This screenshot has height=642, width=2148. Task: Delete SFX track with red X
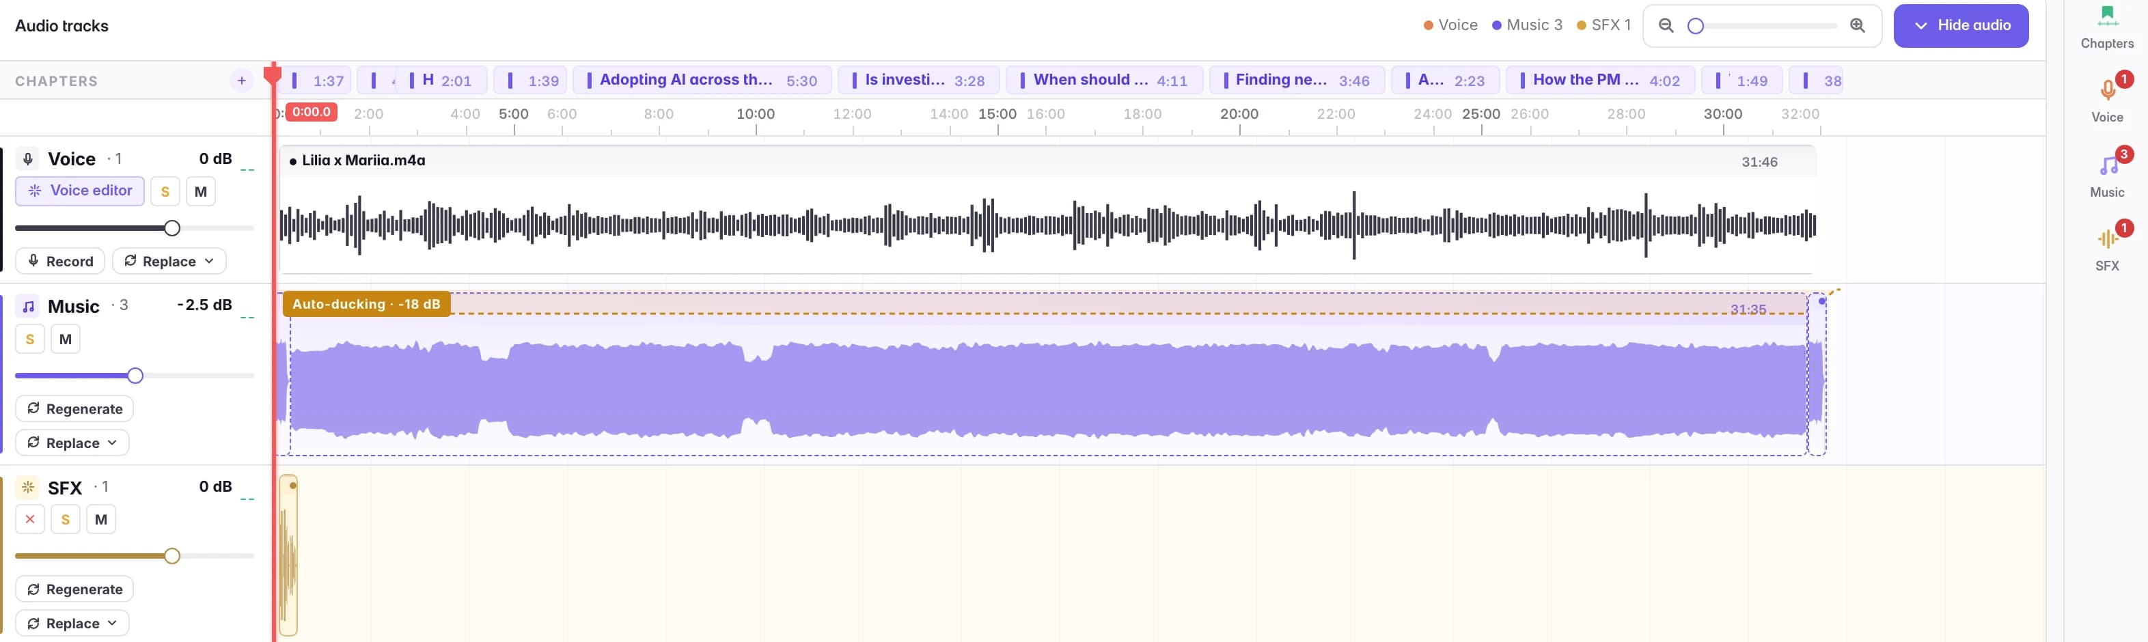click(x=30, y=520)
